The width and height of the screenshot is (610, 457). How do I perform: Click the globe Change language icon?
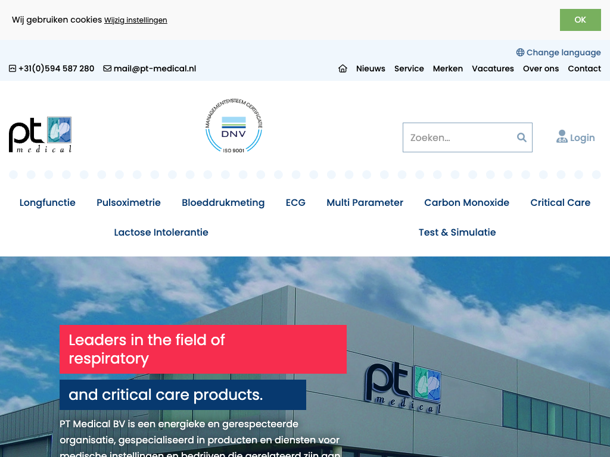pos(520,52)
